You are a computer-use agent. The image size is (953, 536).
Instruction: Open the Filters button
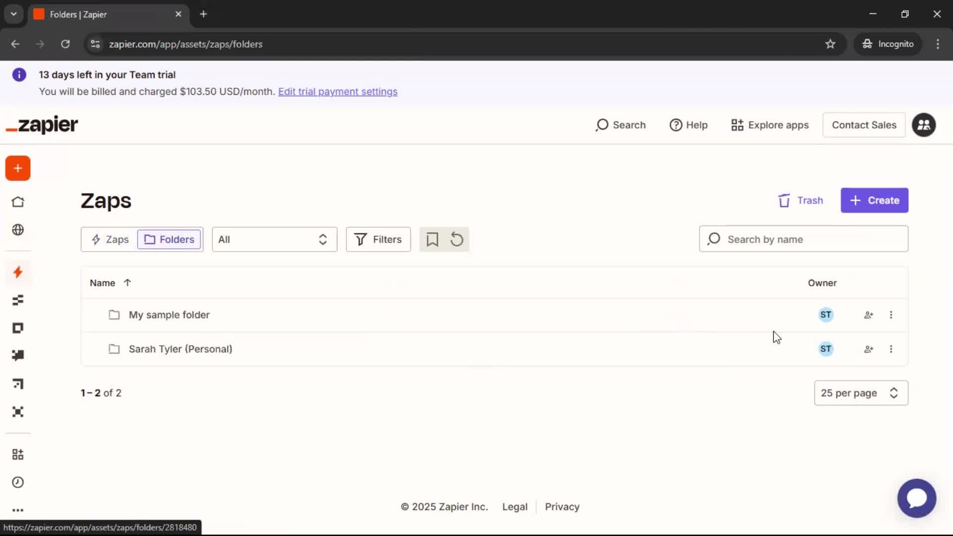[x=378, y=239]
